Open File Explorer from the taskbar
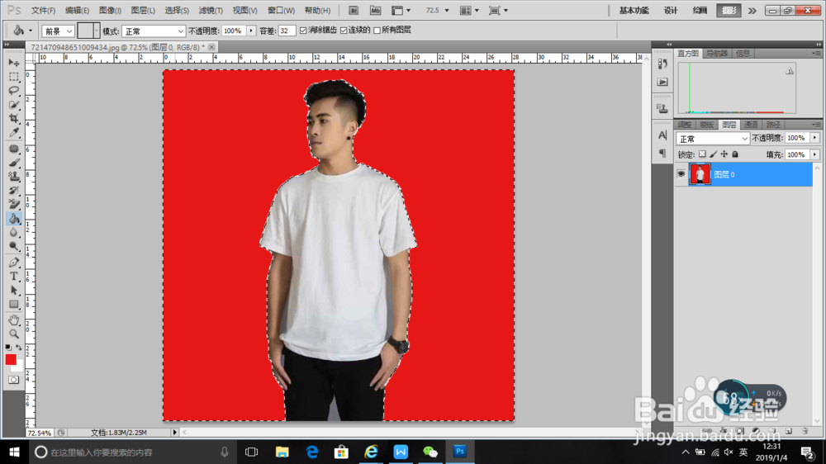The width and height of the screenshot is (826, 464). [282, 452]
